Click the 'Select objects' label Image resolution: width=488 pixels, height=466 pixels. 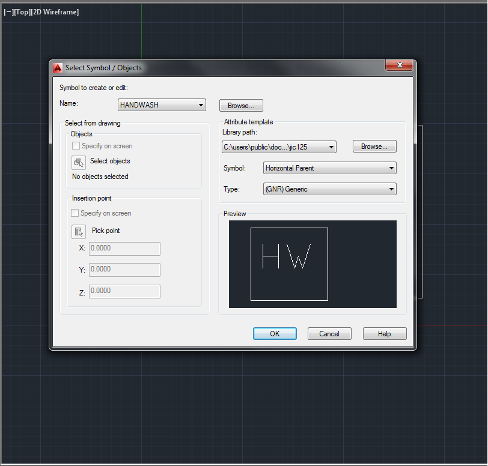[110, 161]
